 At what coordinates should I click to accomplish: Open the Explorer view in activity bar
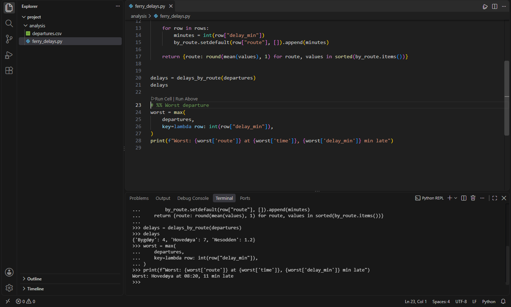pyautogui.click(x=9, y=8)
